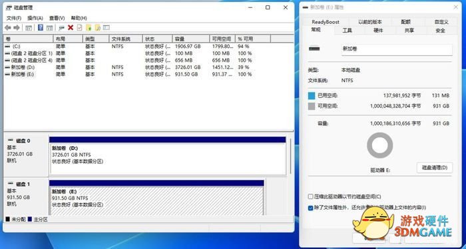The height and width of the screenshot is (249, 466).
Task: Open the 帮助(H) menu
Action: point(79,18)
